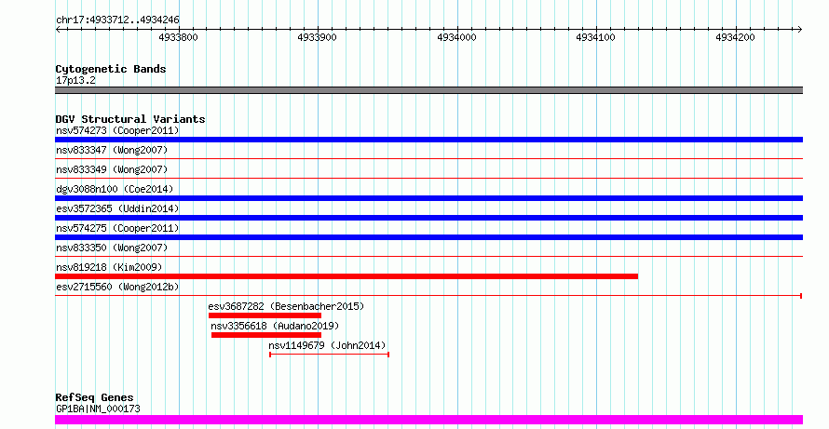The image size is (829, 429).
Task: Click the 4934000 ruler position
Action: [456, 37]
